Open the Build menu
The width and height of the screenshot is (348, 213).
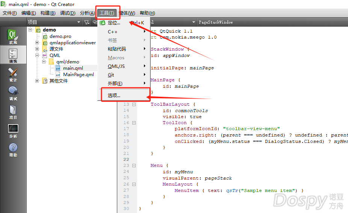point(48,13)
